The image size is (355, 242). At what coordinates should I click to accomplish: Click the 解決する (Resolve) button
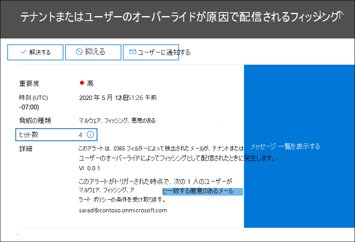click(35, 52)
